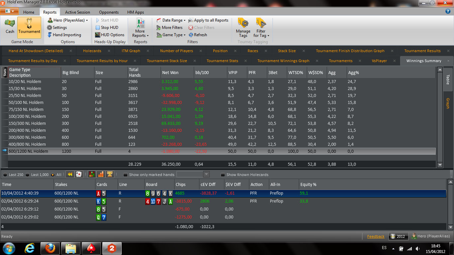
Task: Click Stop HUD
Action: [x=106, y=28]
